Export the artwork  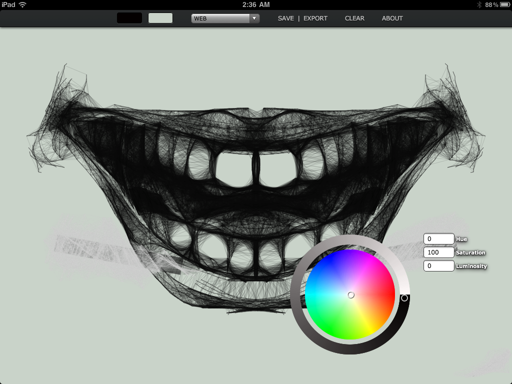(x=315, y=18)
